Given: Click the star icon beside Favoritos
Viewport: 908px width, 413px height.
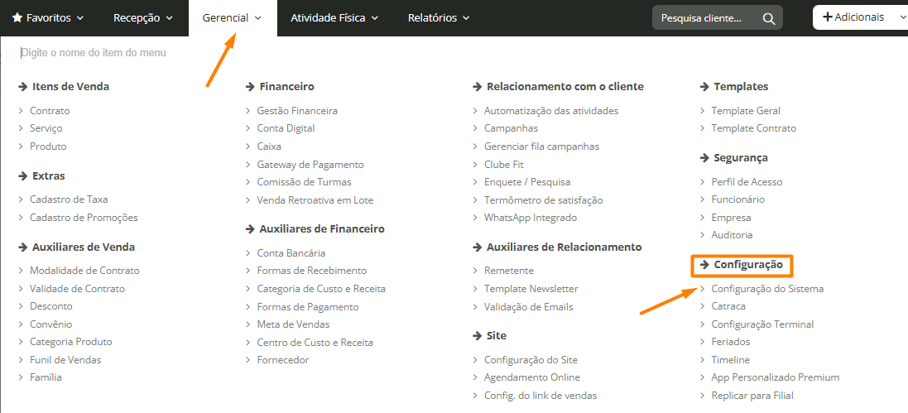Looking at the screenshot, I should [x=17, y=18].
